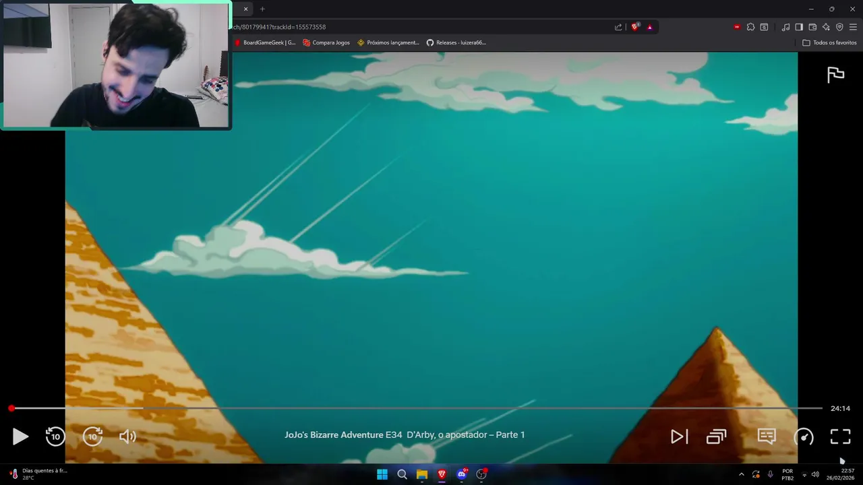Open 'Todos os favoritos' bookmarks folder
This screenshot has width=863, height=485.
[829, 42]
